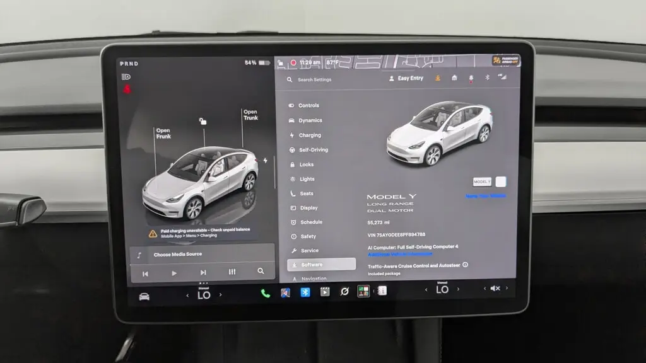Viewport: 646px width, 363px height.
Task: Increase driver temperature with right arrow
Action: click(x=220, y=295)
